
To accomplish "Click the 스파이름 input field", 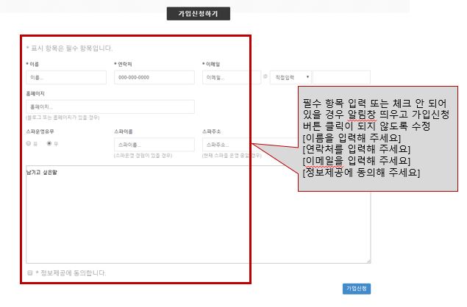I will pos(154,145).
